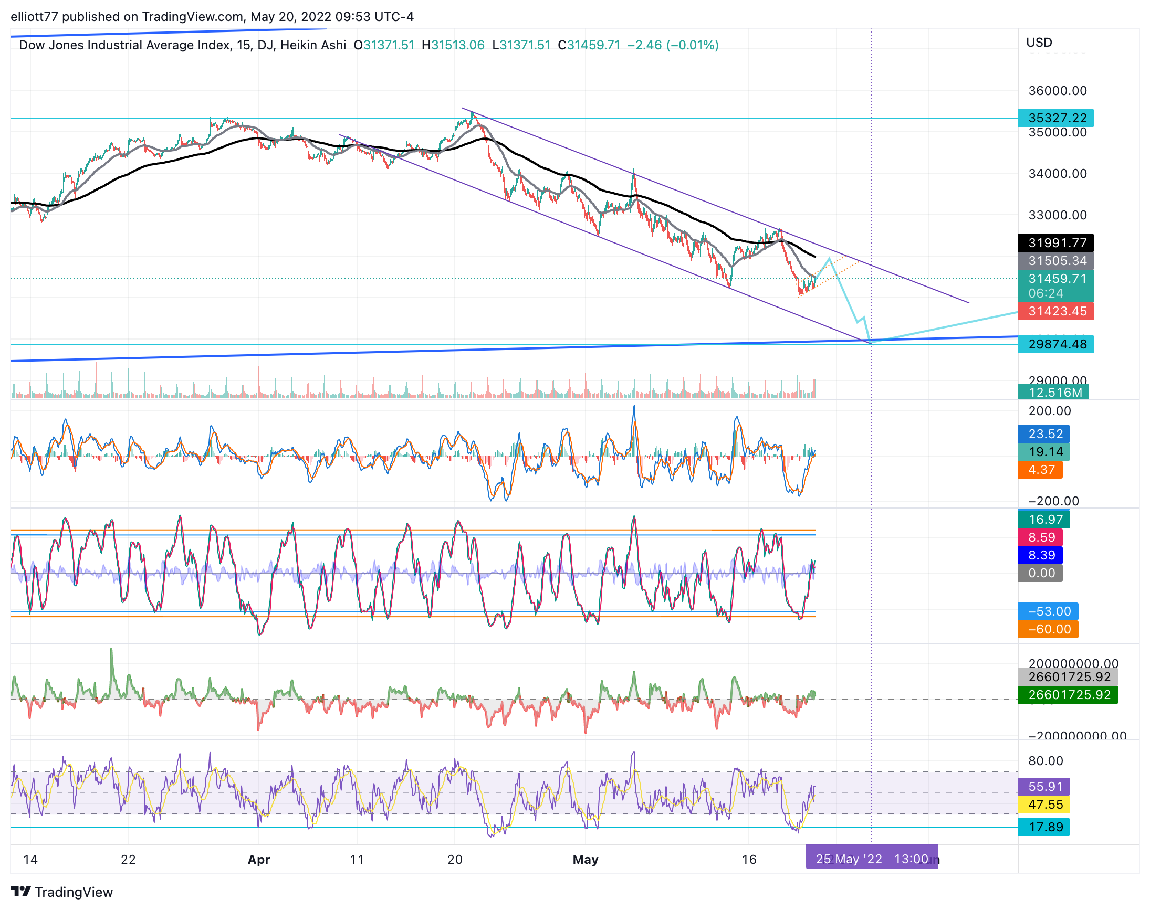Click the Apr label on time axis
This screenshot has width=1150, height=910.
[x=259, y=860]
